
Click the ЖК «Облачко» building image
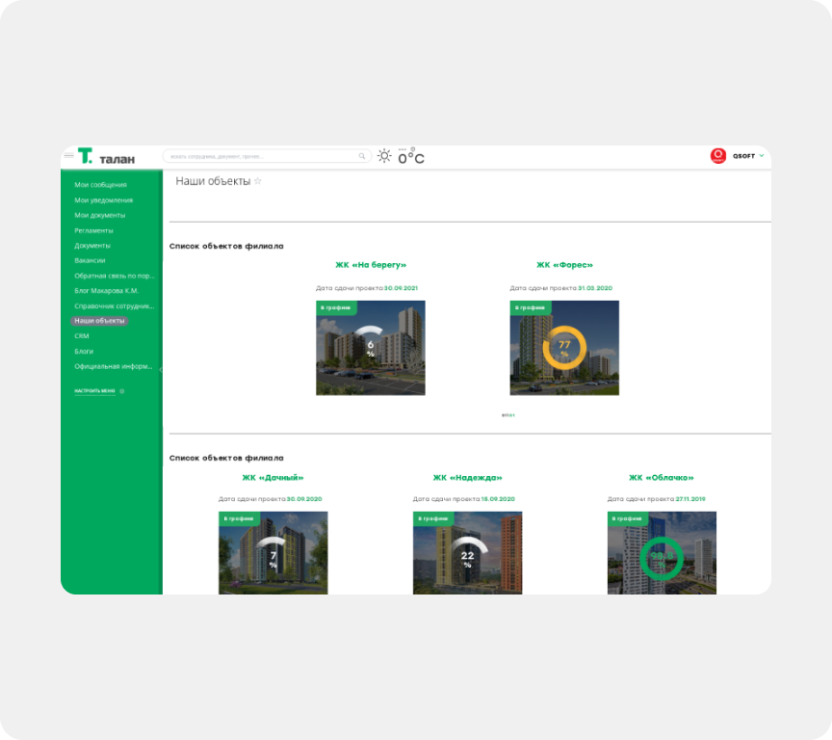(662, 553)
